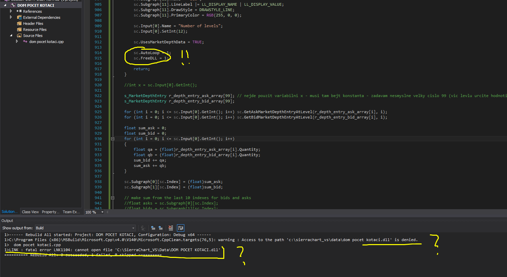This screenshot has width=507, height=277.
Task: Click the commented //int x = sc.Input[0].GetInt() line
Action: [160, 85]
